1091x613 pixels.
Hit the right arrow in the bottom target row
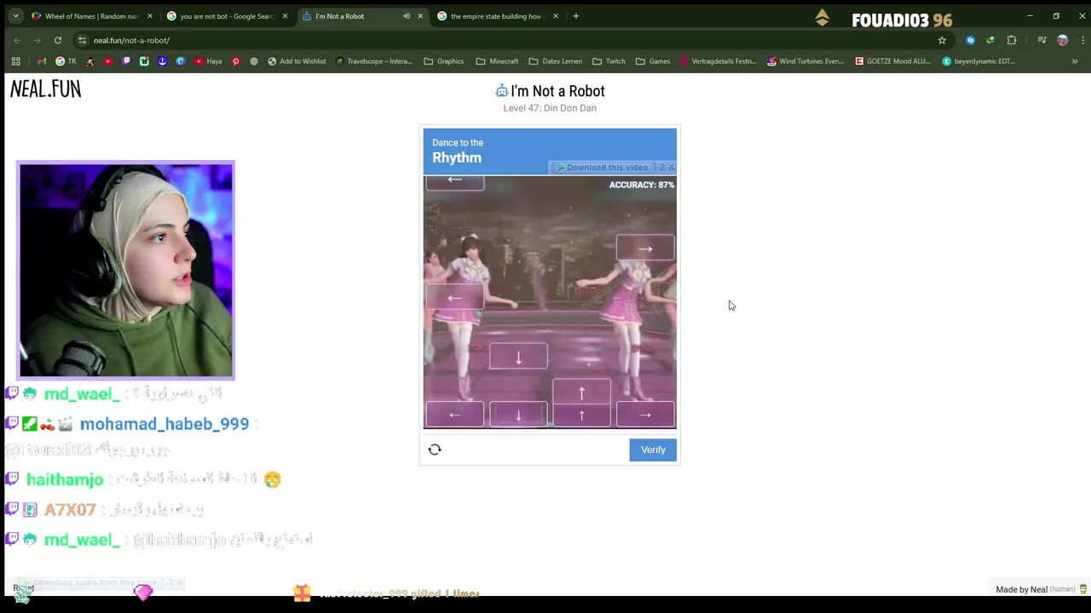645,415
